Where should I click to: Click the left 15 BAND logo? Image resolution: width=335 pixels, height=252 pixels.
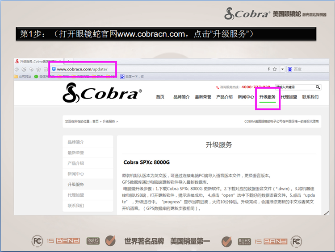[63, 241]
